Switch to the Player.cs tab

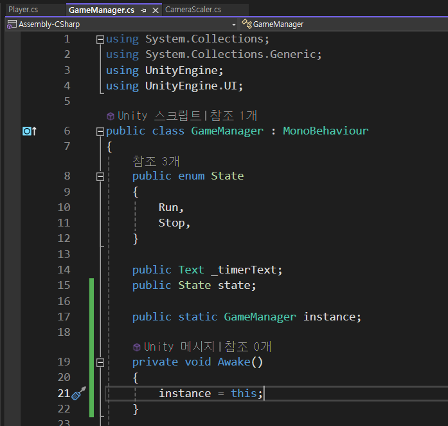pyautogui.click(x=23, y=10)
